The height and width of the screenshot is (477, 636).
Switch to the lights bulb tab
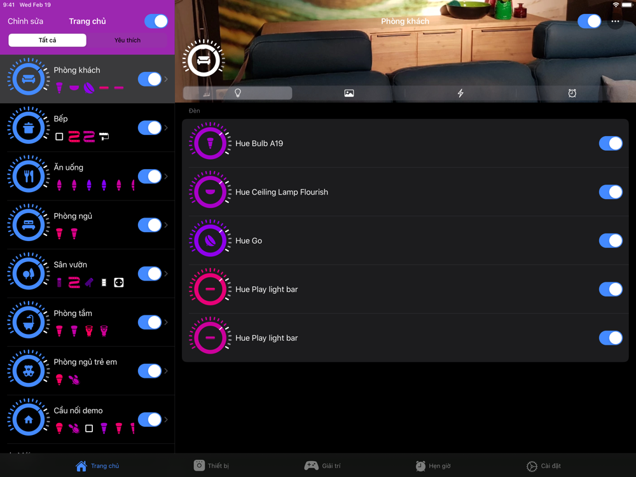(238, 93)
